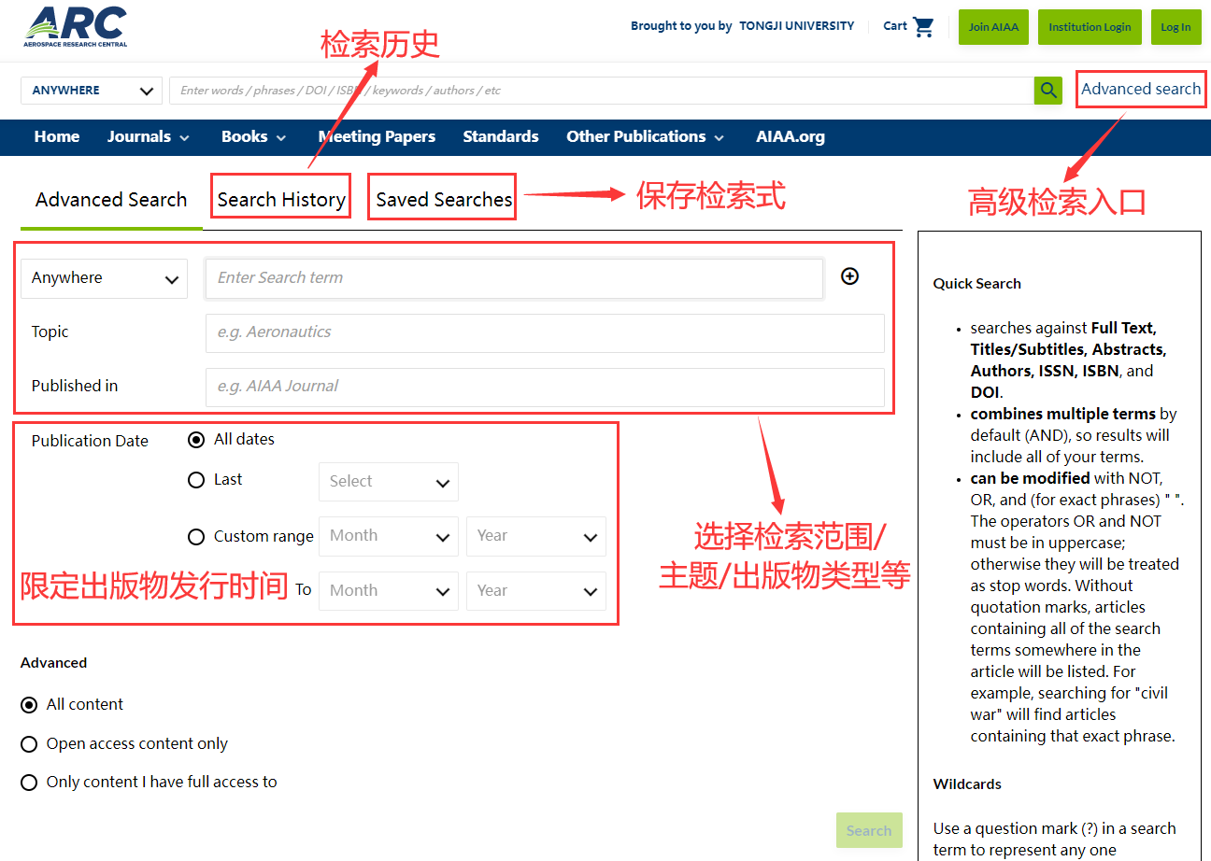This screenshot has height=861, width=1211.
Task: Open the Journals navigation menu
Action: pyautogui.click(x=148, y=137)
